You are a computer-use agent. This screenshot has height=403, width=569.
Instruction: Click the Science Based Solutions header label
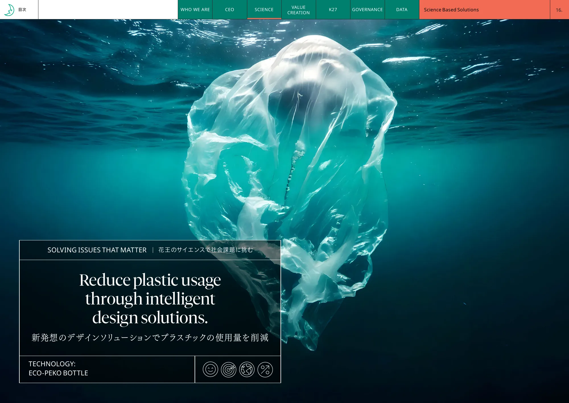tap(451, 10)
